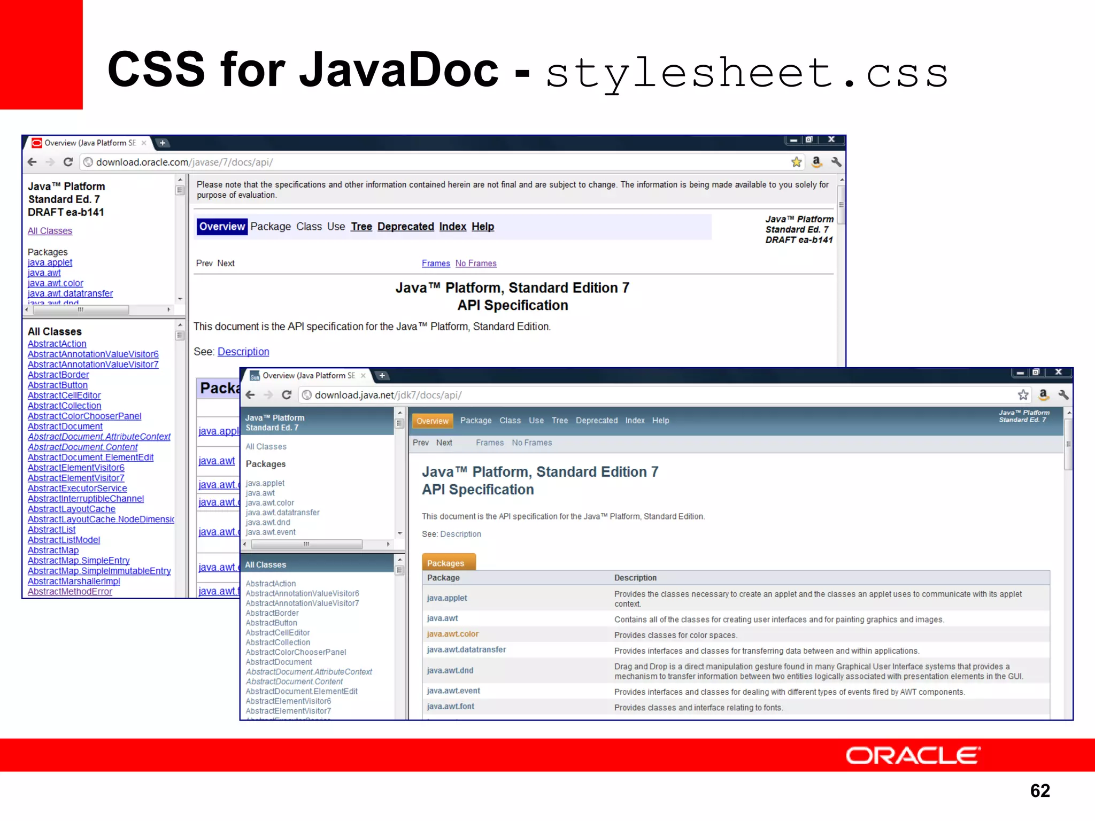Click down arrow of oracle.com packages frame scrollbar
This screenshot has height=821, width=1095.
tap(180, 299)
